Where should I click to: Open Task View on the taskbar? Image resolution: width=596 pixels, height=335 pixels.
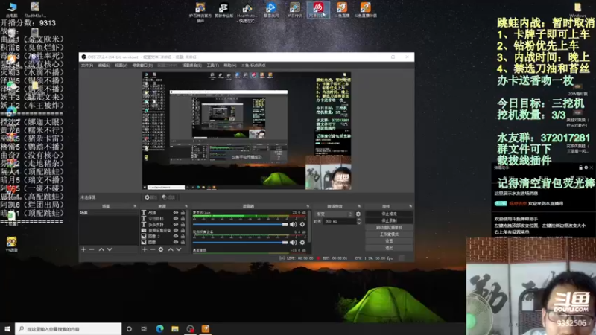click(x=144, y=328)
